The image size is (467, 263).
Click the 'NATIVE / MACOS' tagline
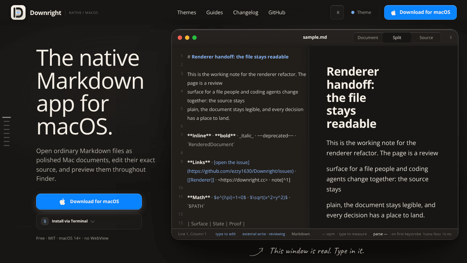(84, 13)
